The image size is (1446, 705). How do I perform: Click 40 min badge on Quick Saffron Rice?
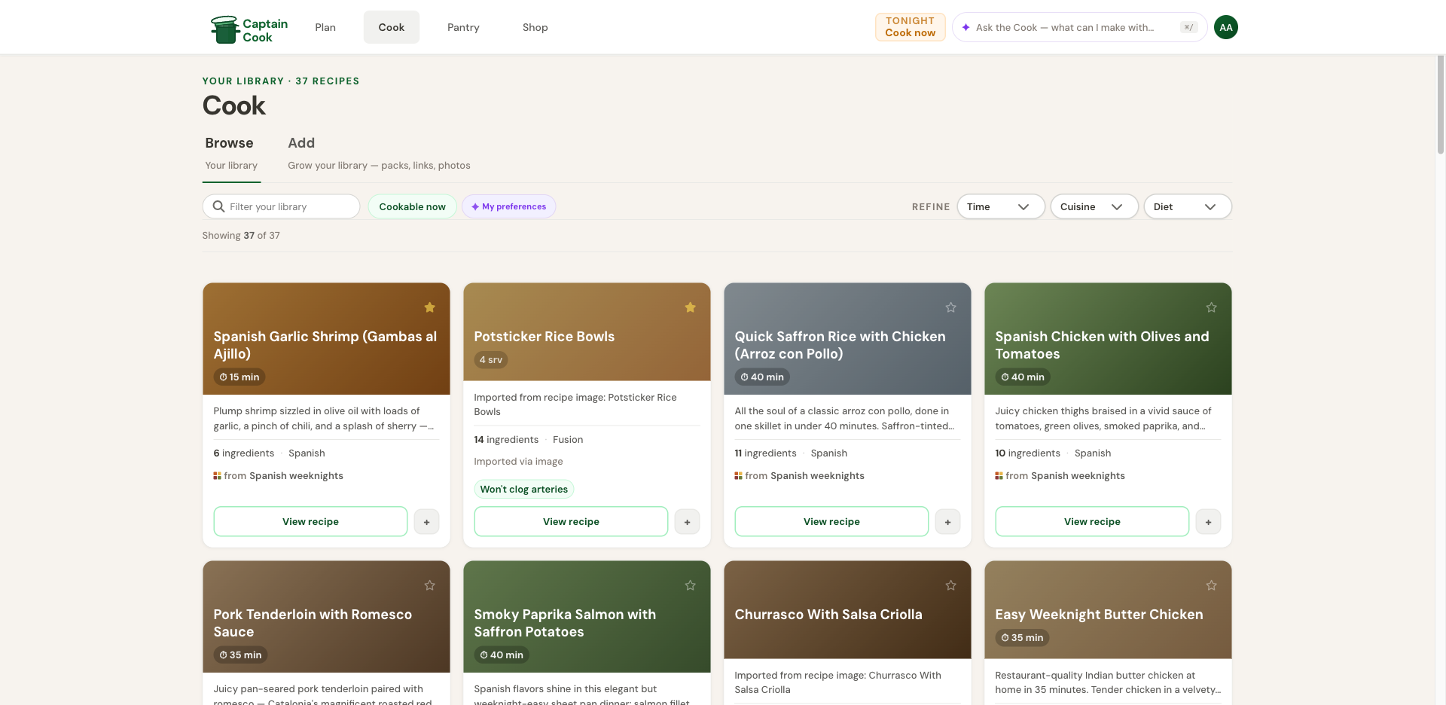click(762, 377)
